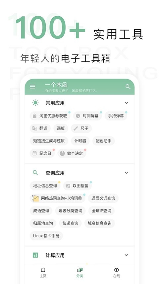
Task: Open 垃圾分类查询 chip
Action: coord(70,211)
